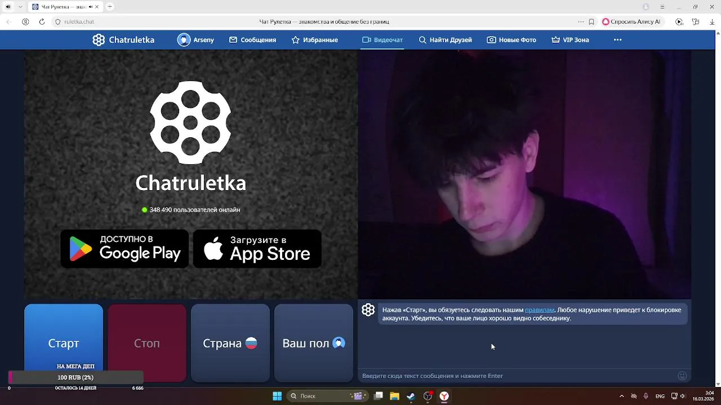Screen dimensions: 721x405
Task: Open the OBS-style recording app taskbar icon
Action: (428, 396)
